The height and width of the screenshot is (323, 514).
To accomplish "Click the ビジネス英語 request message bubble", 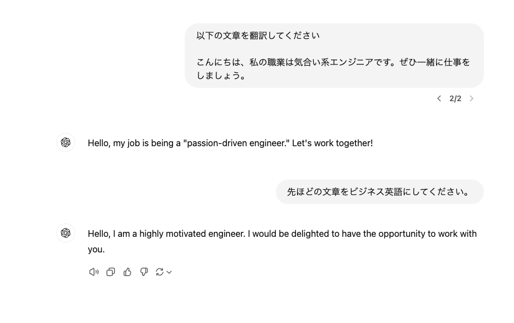I will click(x=379, y=192).
